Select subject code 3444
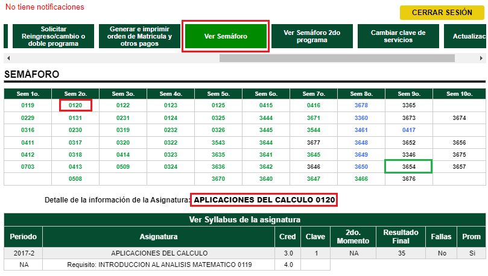This screenshot has width=488, height=276. coord(266,118)
